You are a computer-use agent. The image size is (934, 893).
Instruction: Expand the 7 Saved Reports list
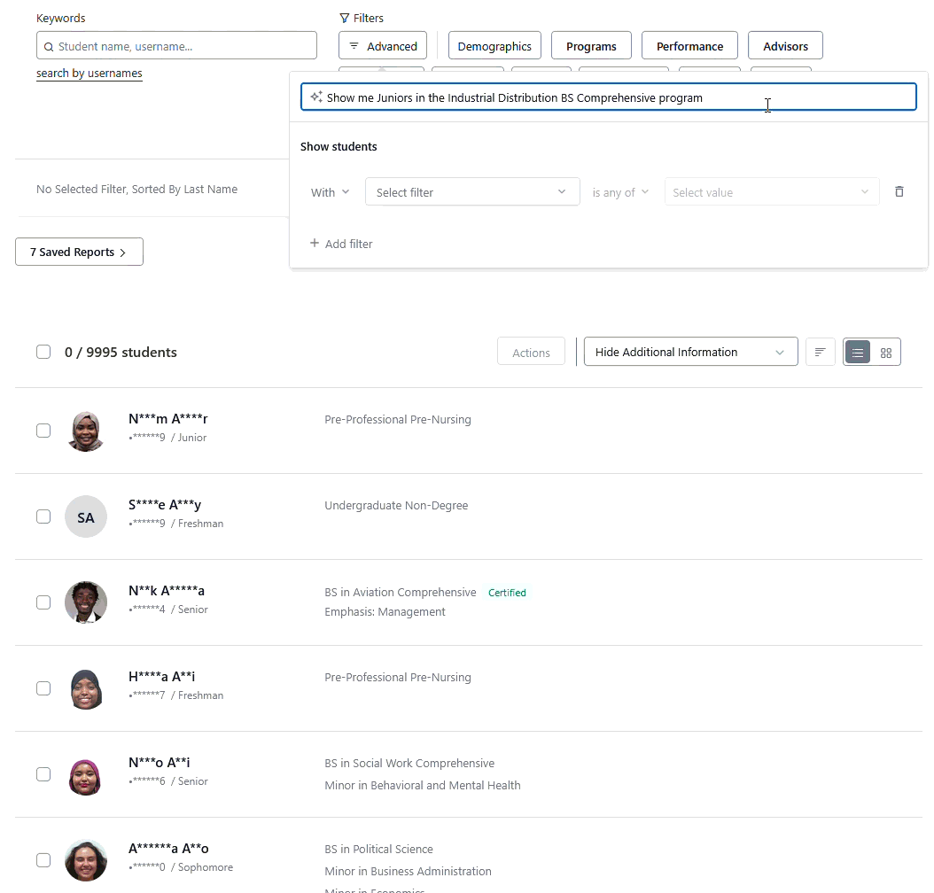79,252
